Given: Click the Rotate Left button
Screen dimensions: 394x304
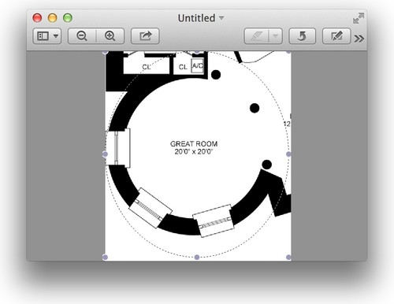Looking at the screenshot, I should (302, 36).
